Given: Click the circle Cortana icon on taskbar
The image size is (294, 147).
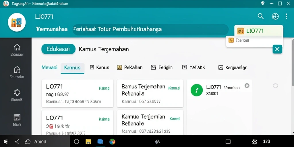Looking at the screenshot, I should (x=76, y=142).
